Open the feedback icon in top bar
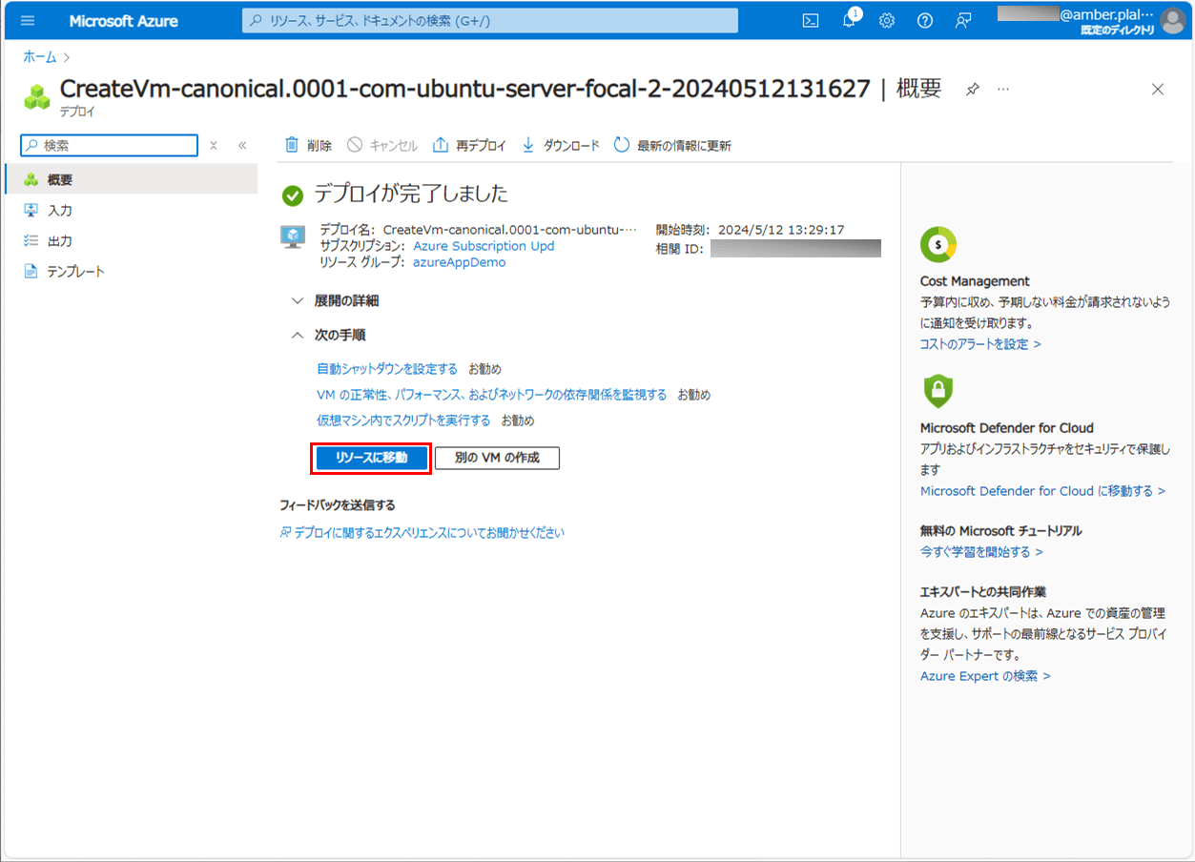Viewport: 1195px width, 862px height. [963, 21]
